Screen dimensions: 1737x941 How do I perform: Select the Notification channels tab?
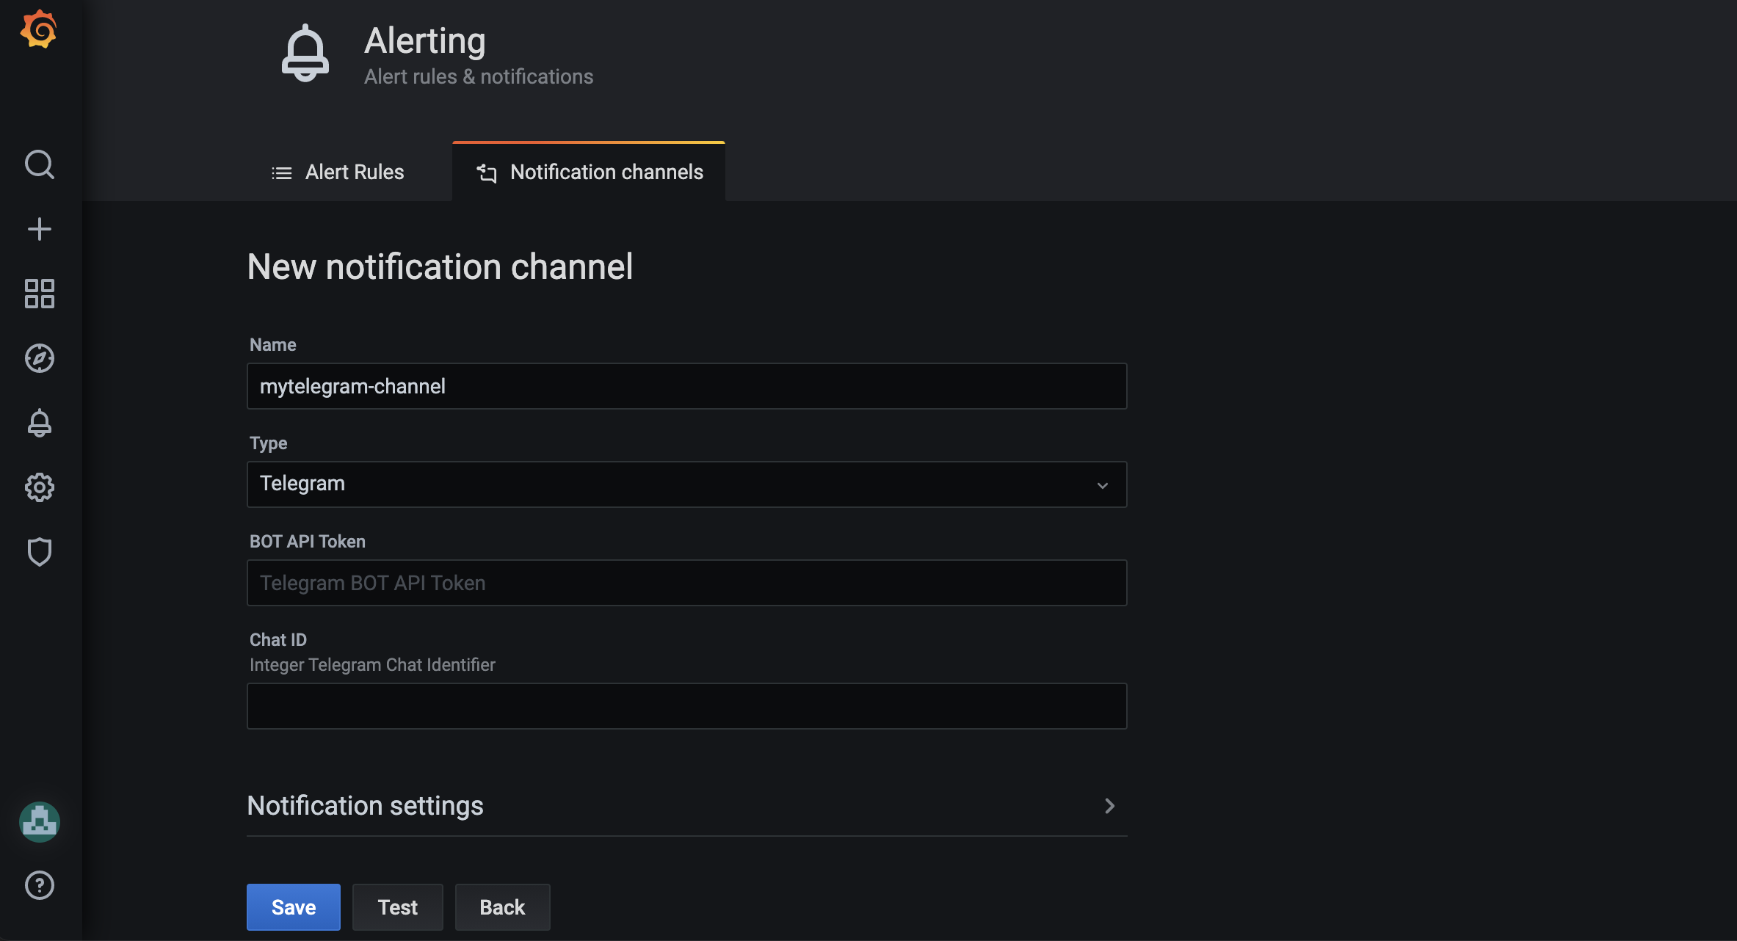pyautogui.click(x=589, y=172)
